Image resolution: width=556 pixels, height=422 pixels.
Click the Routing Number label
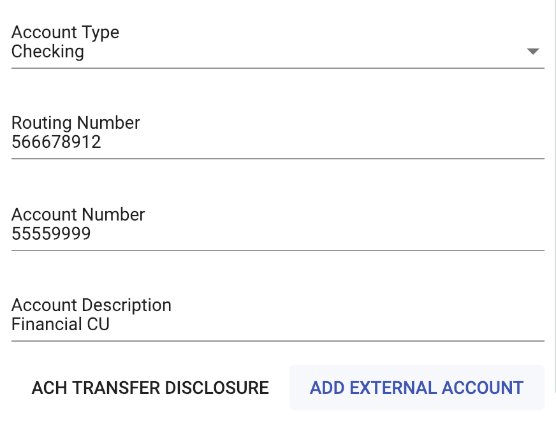[75, 123]
